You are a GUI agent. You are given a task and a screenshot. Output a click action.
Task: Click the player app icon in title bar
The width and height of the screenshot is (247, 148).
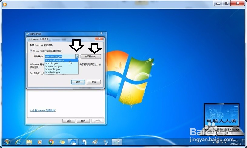pyautogui.click(x=5, y=5)
